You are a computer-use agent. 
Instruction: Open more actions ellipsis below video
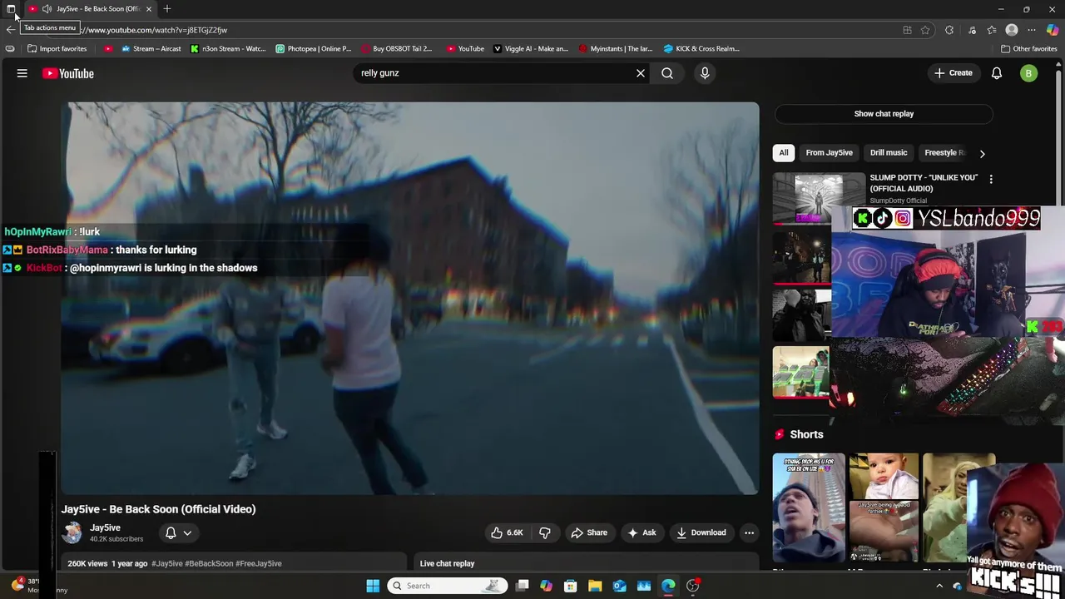coord(749,532)
